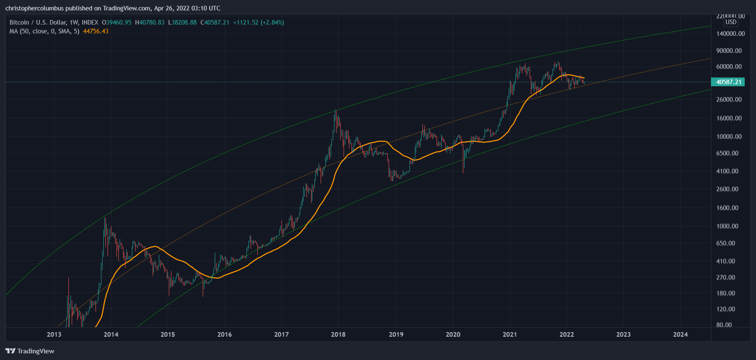This screenshot has width=756, height=360.
Task: Click the 140000.00 price axis label
Action: pyautogui.click(x=731, y=34)
